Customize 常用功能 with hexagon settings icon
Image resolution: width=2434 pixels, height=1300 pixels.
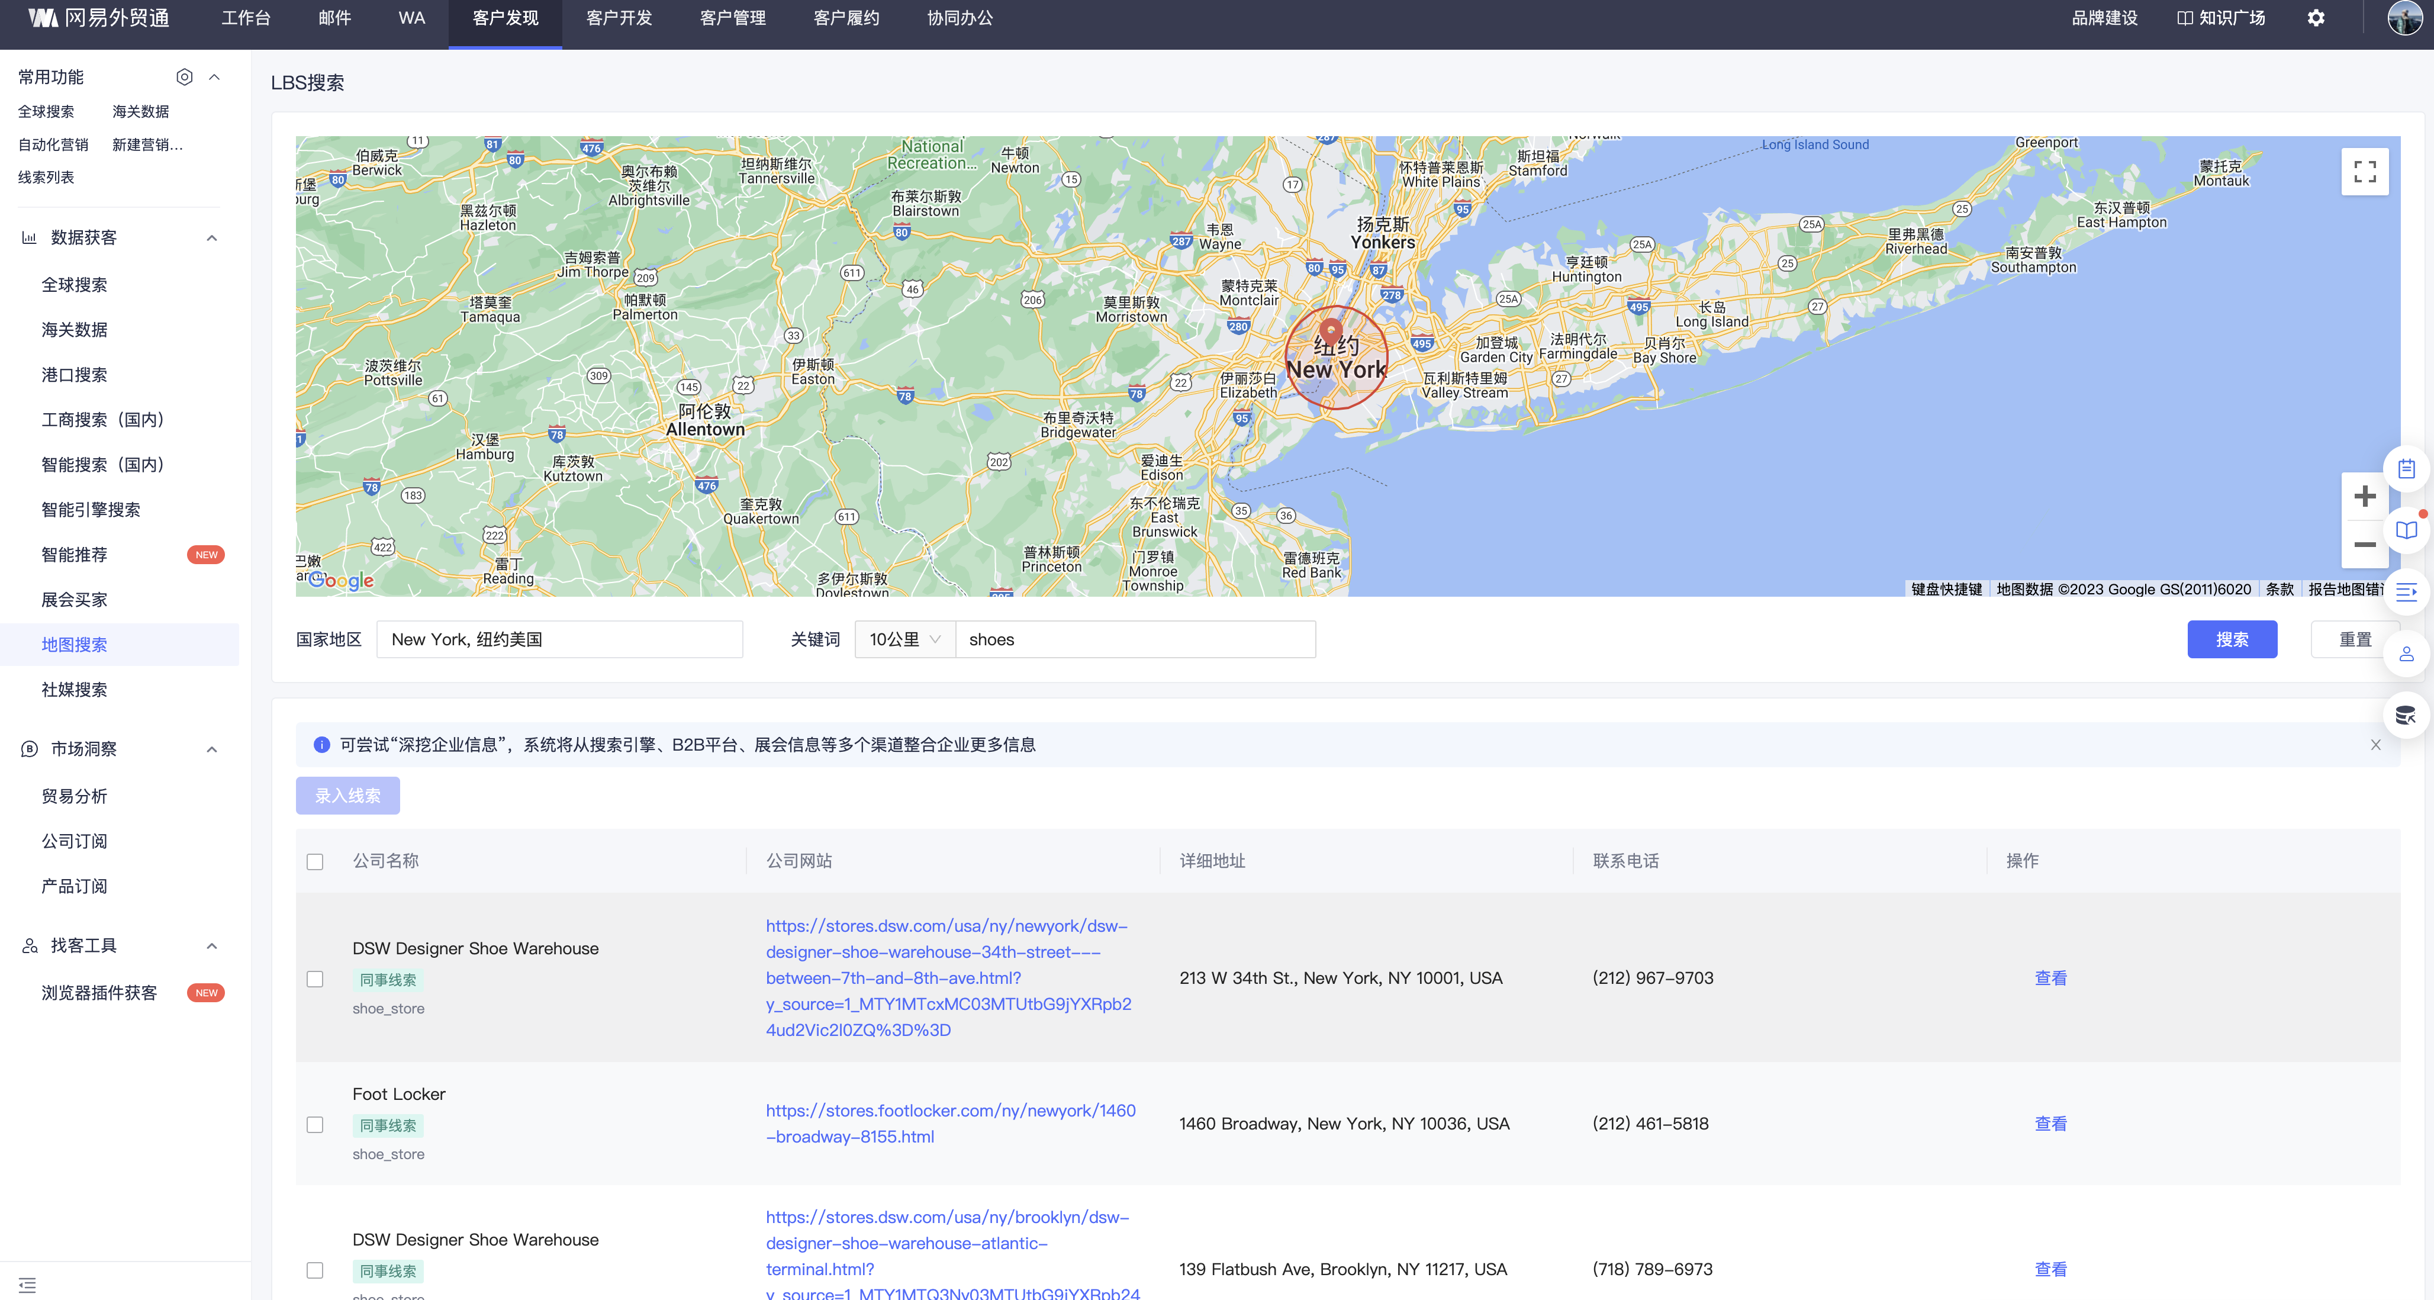184,76
